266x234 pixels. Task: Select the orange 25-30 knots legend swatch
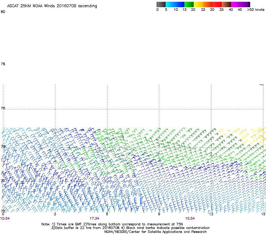click(x=208, y=4)
